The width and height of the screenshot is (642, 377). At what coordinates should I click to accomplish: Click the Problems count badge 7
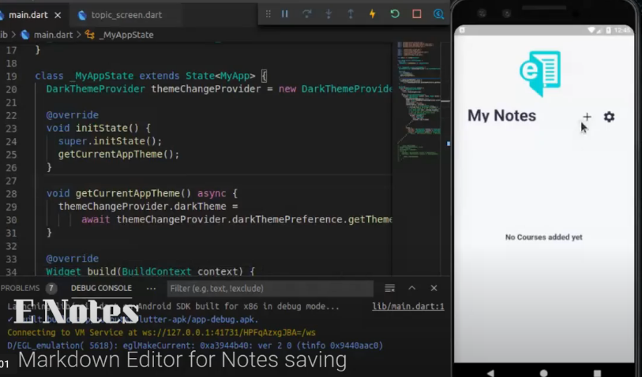coord(51,288)
